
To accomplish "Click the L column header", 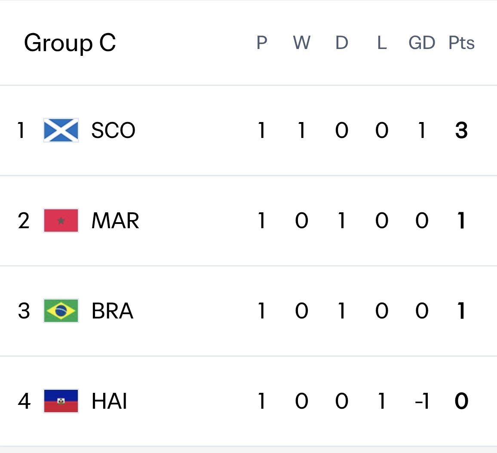I will tap(382, 43).
